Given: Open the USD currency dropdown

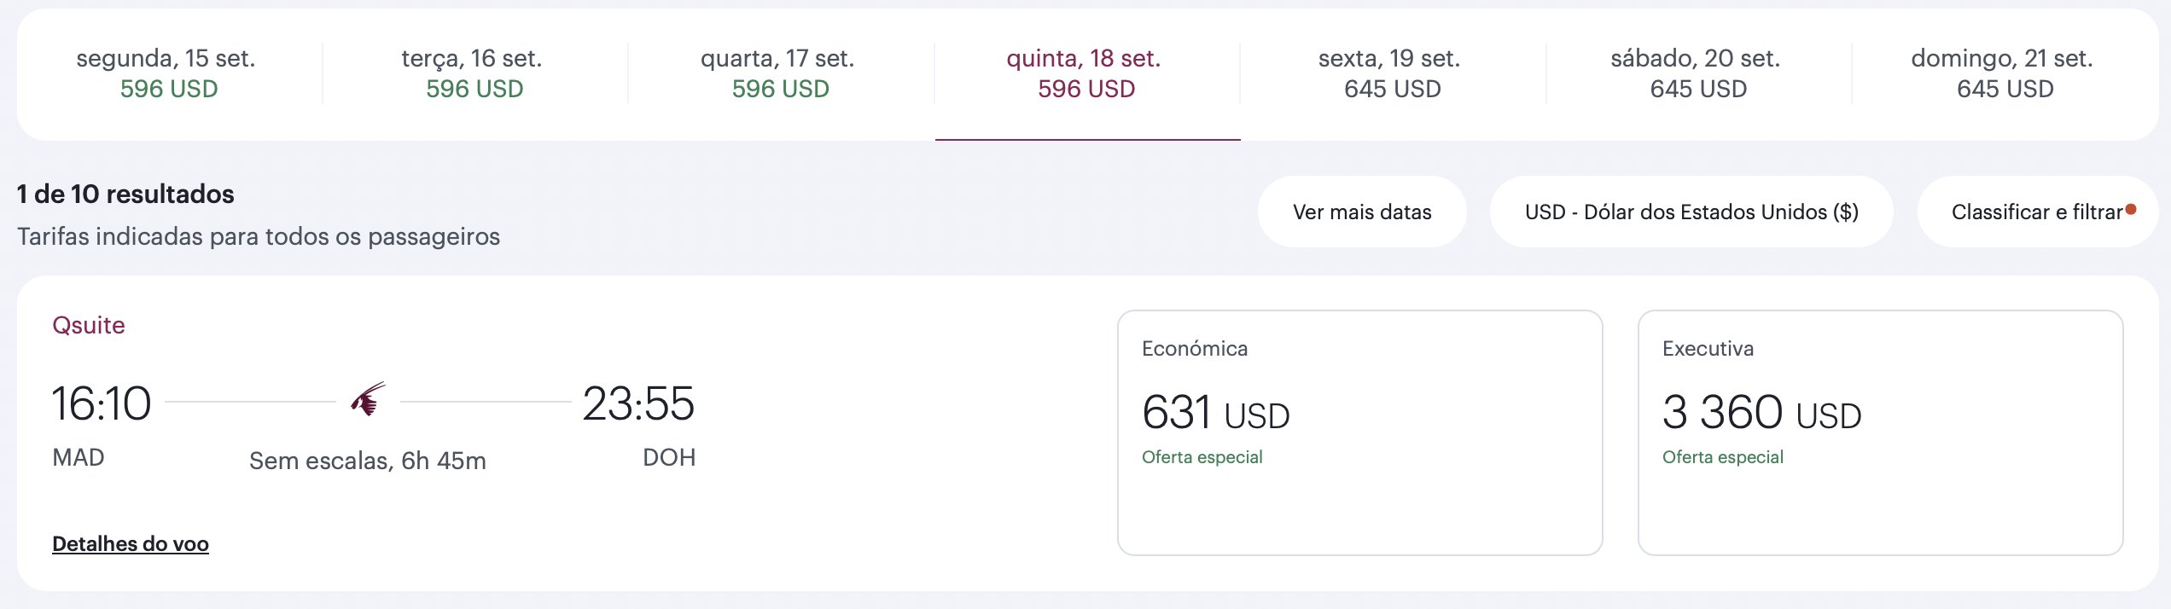Looking at the screenshot, I should pyautogui.click(x=1691, y=212).
